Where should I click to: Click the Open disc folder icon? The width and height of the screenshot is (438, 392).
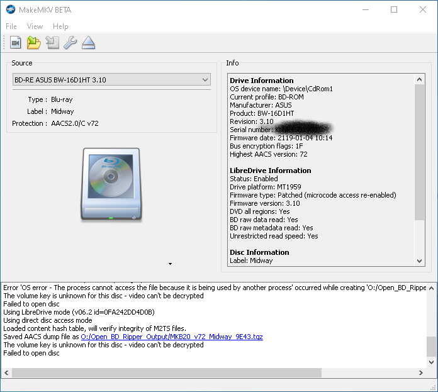pyautogui.click(x=34, y=43)
